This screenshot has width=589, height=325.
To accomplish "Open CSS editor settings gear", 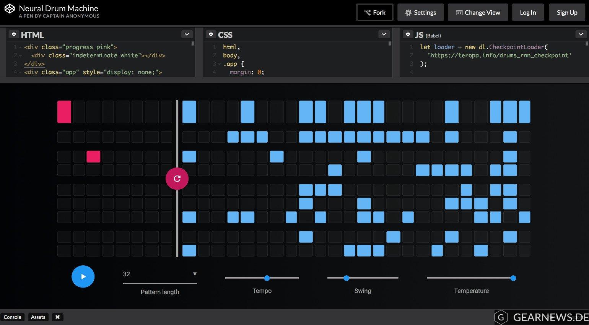I will pos(211,34).
